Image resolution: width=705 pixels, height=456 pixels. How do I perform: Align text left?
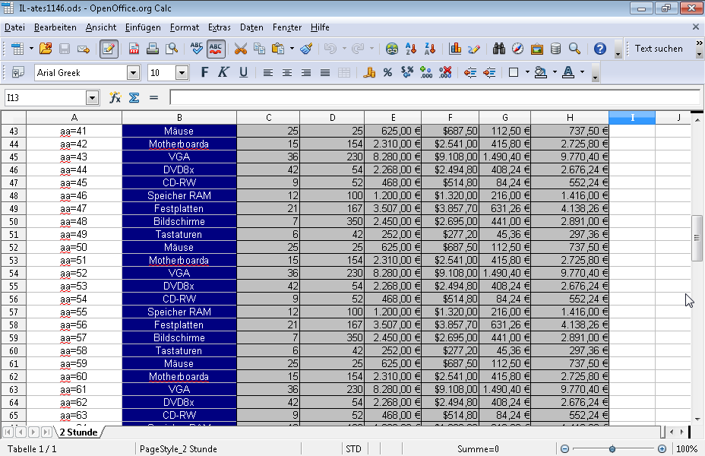(x=268, y=72)
